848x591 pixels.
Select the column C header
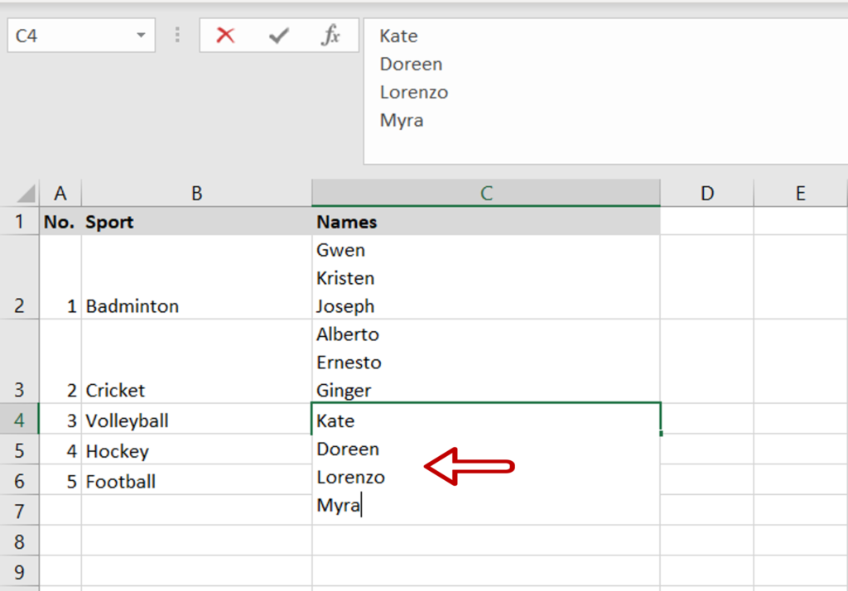[486, 192]
